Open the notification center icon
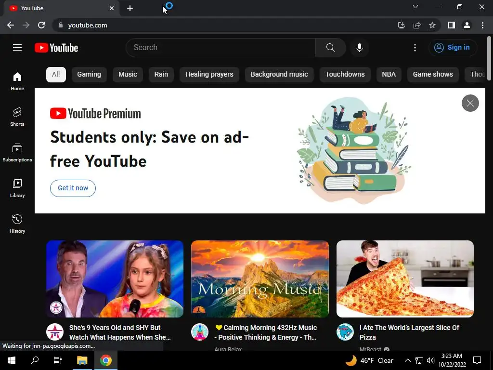The image size is (493, 370). (x=477, y=360)
